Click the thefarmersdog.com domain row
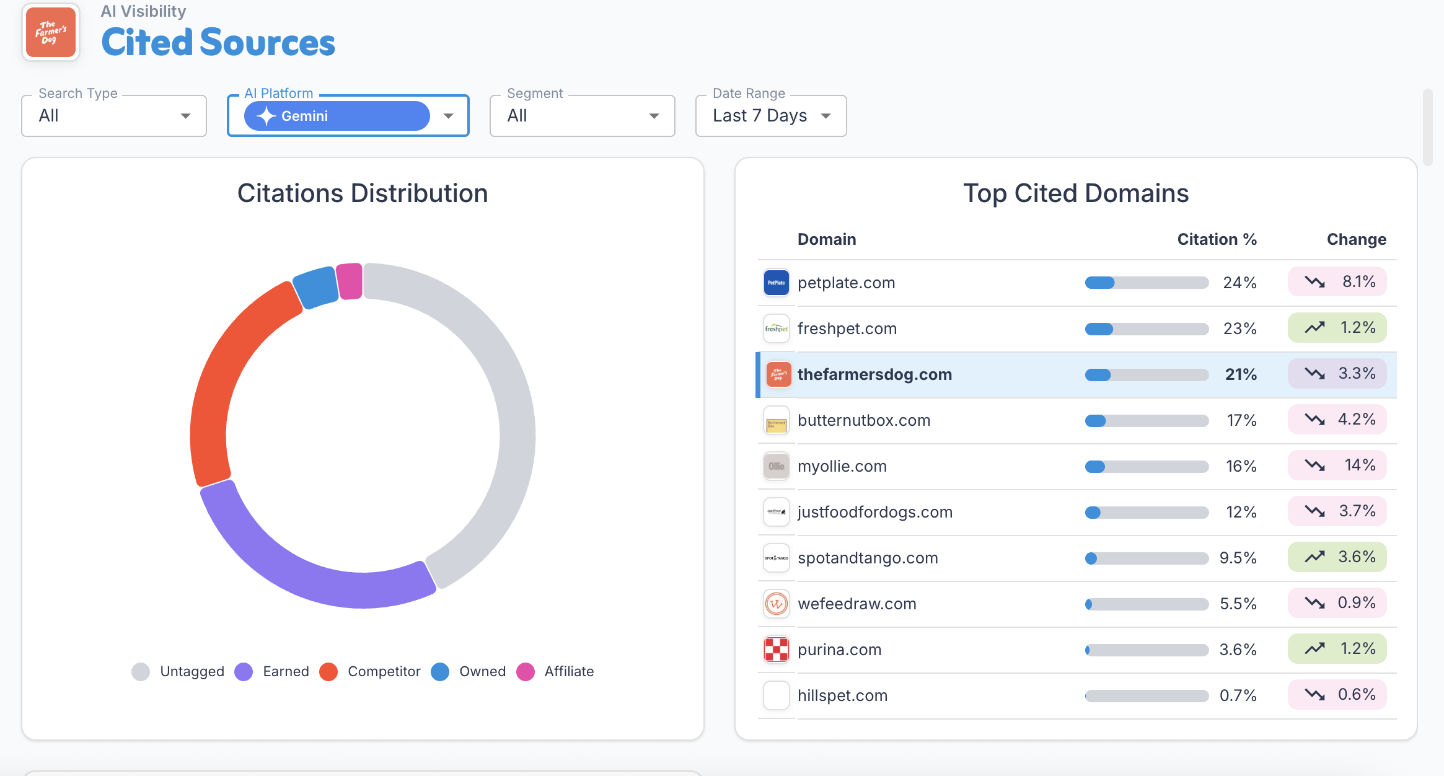Screen dimensions: 1444x776 [x=874, y=374]
